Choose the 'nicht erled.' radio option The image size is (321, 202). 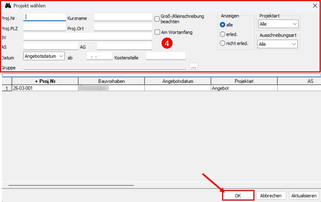click(222, 43)
